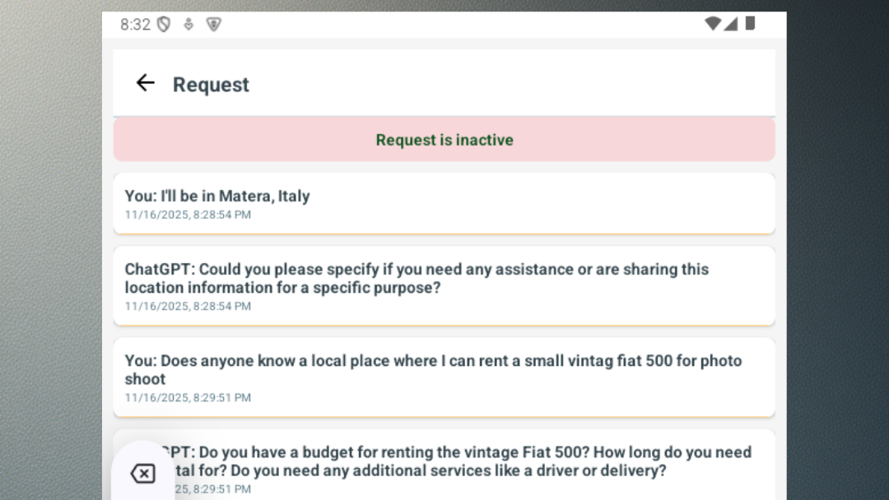This screenshot has width=889, height=500.
Task: Select the key-shield VPN status icon
Action: pyautogui.click(x=187, y=25)
